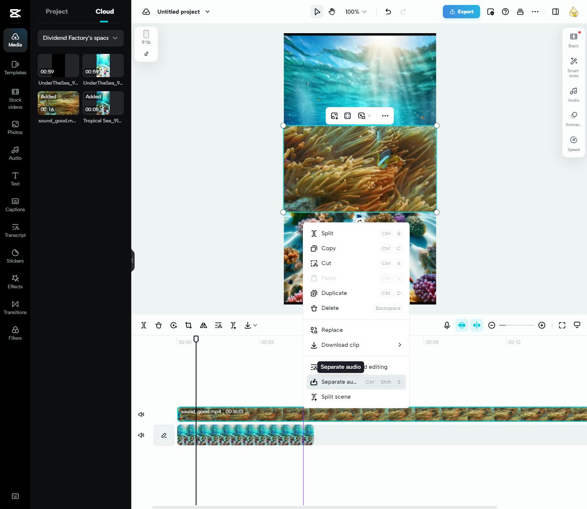This screenshot has width=587, height=509.
Task: Select the Tropical Sea media thumbnail
Action: point(103,103)
